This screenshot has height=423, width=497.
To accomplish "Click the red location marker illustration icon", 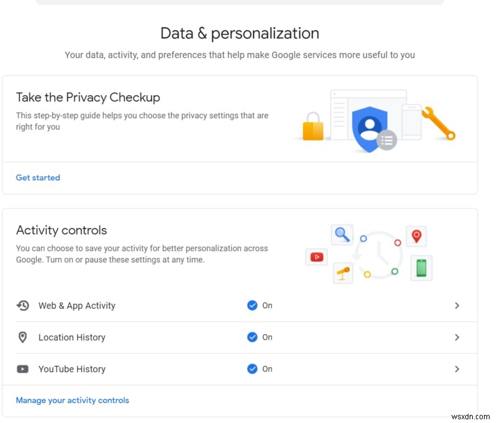I will [x=416, y=236].
